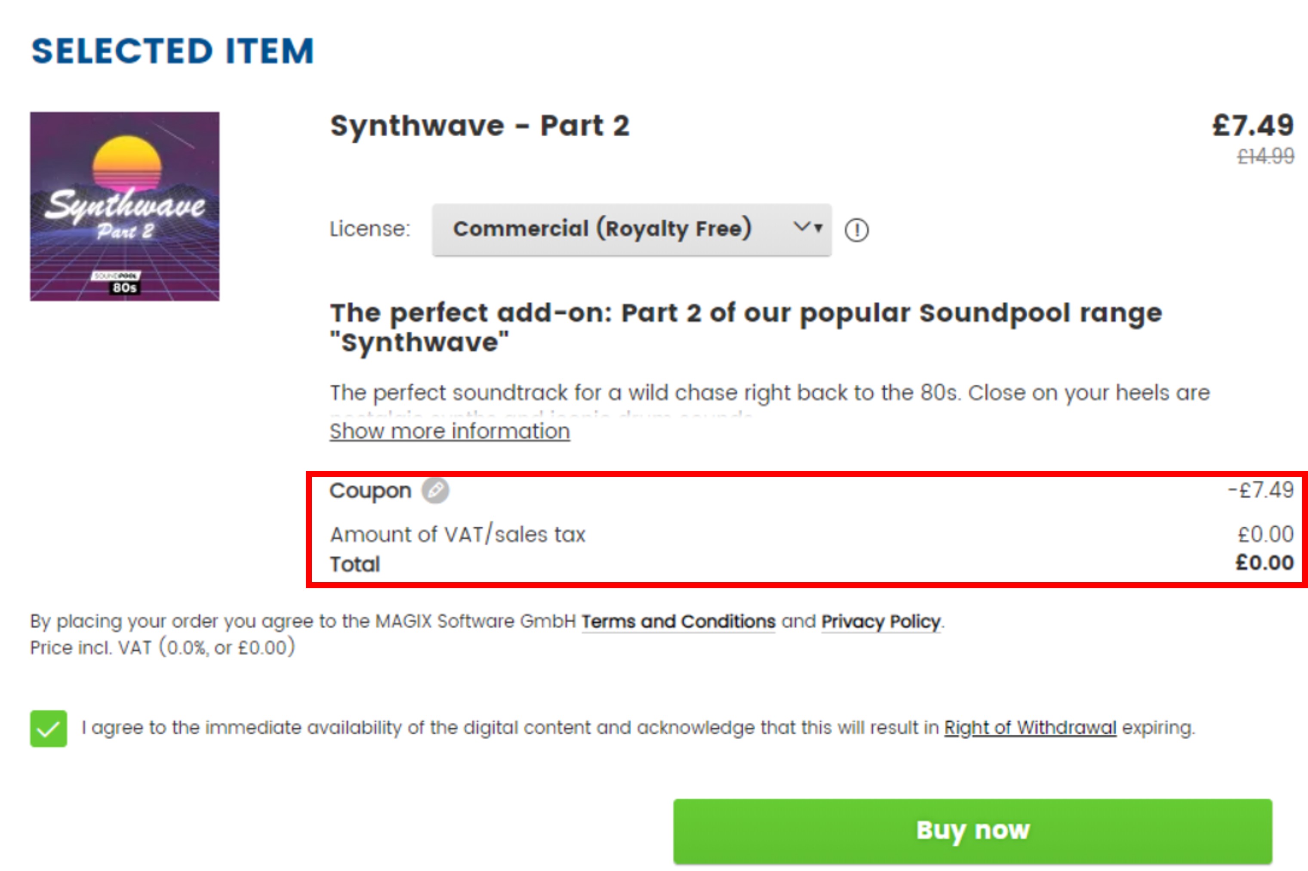The width and height of the screenshot is (1308, 871).
Task: Click the Buy now button
Action: (x=972, y=831)
